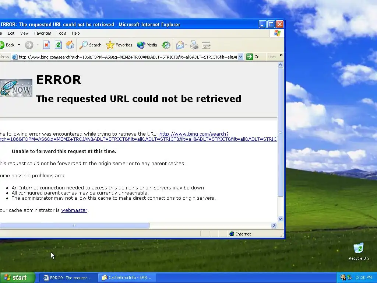Go to the Home page icon

(70, 45)
